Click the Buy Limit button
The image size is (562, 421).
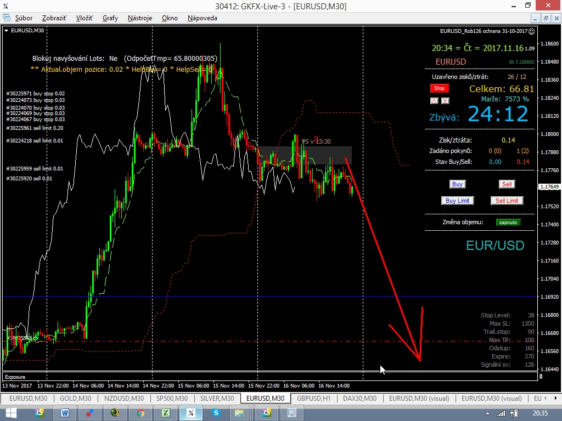[x=457, y=201]
